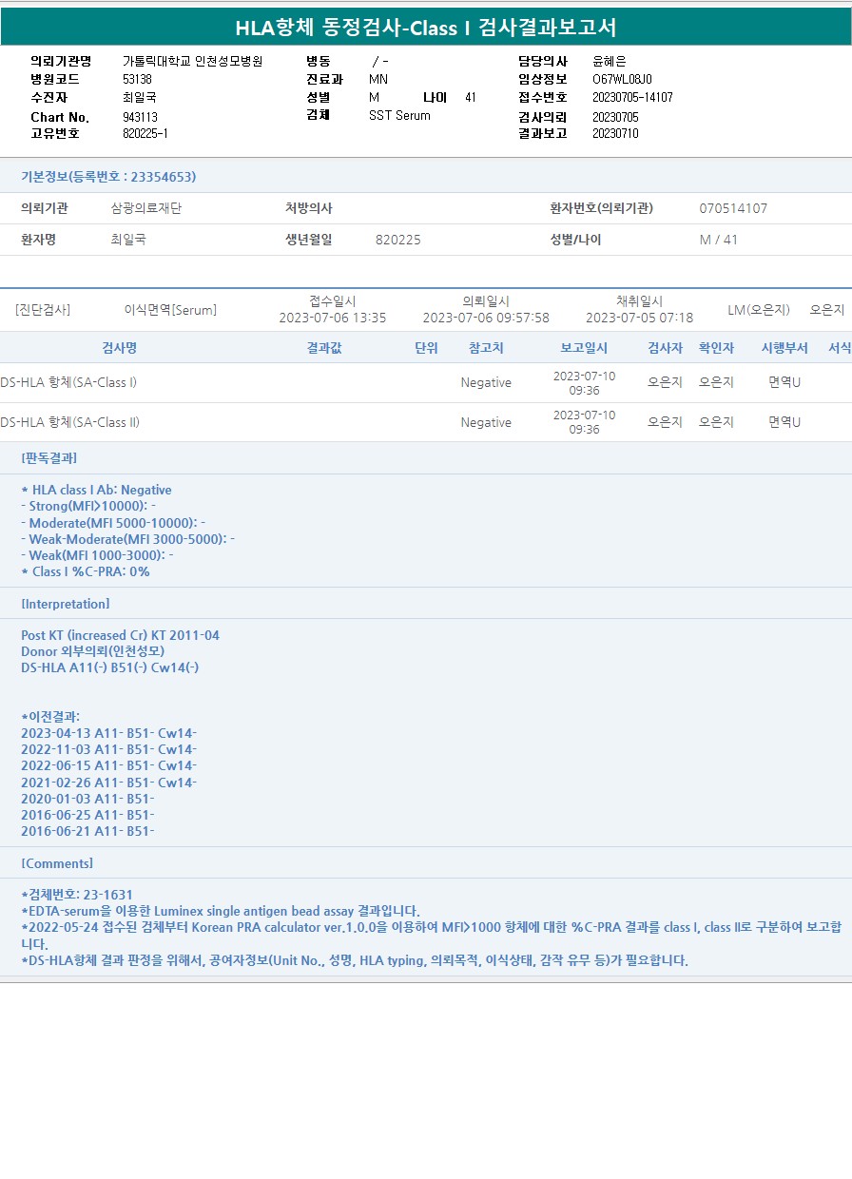This screenshot has width=852, height=1179.
Task: Select line 'Moderate(MFI 5000-10000): -'
Action: point(113,523)
